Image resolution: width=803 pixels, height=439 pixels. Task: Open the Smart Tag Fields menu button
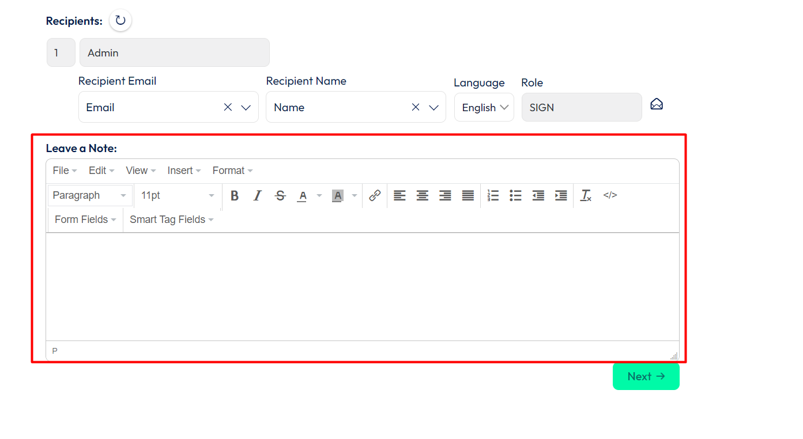tap(171, 219)
